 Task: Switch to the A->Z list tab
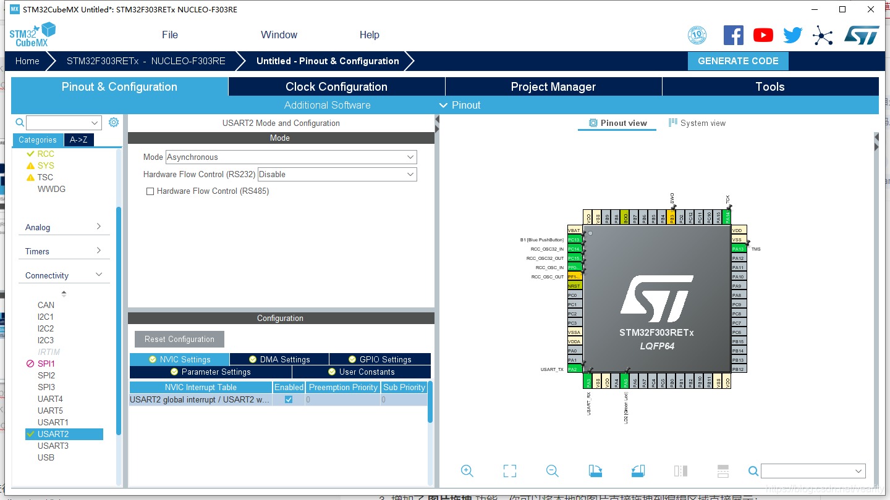pyautogui.click(x=78, y=140)
